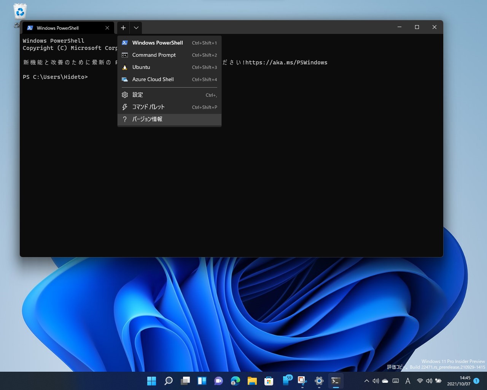Click the Widgets icon showing 59 notifications

(286, 381)
